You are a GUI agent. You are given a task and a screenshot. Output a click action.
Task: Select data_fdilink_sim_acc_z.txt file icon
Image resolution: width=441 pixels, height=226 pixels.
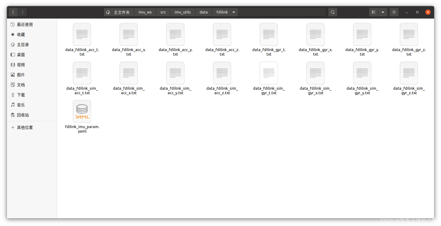click(x=222, y=73)
